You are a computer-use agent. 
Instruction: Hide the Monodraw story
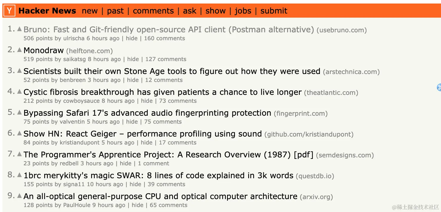(x=133, y=59)
